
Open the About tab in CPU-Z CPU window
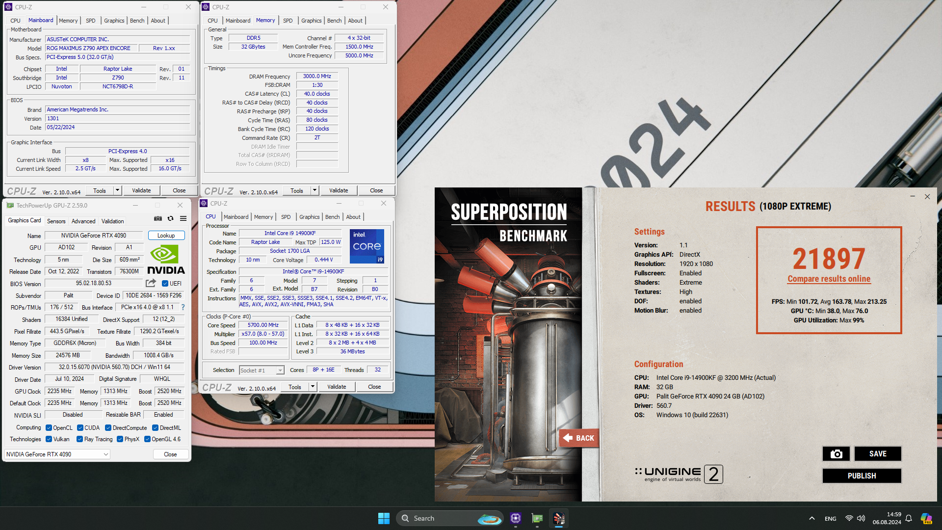tap(353, 217)
